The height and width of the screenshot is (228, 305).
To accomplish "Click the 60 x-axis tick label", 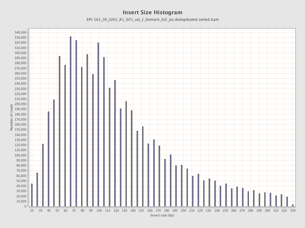I will 66,210.
